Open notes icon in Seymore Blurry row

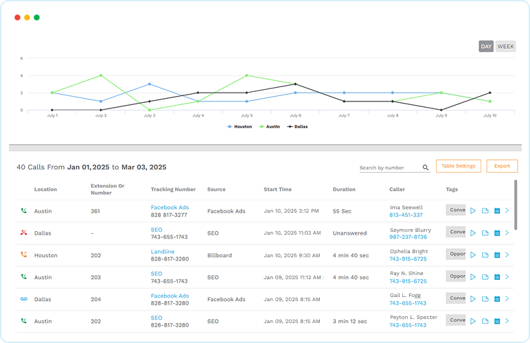pos(485,233)
